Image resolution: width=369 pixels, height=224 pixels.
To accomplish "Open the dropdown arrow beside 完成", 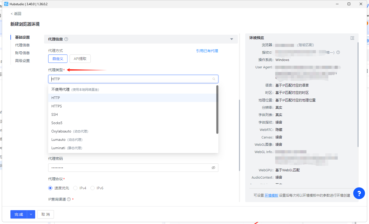I will tap(31, 214).
